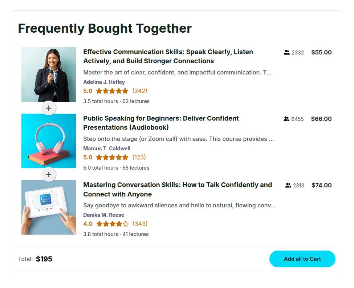Click the (342) reviews count
Image resolution: width=354 pixels, height=288 pixels.
tap(140, 91)
